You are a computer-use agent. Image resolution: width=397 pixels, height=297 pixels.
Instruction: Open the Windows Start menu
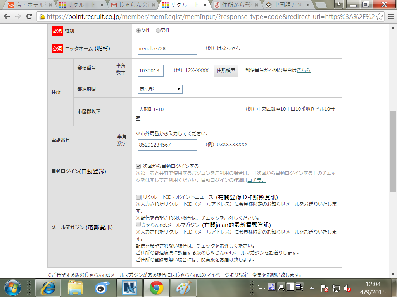click(x=12, y=288)
